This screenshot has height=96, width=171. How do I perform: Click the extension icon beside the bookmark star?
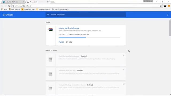165,6
